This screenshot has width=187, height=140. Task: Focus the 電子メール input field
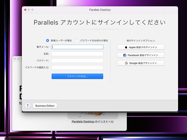[x=77, y=47]
